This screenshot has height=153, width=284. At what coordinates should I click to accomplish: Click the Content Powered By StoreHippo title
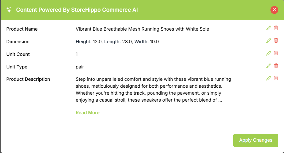click(x=77, y=10)
